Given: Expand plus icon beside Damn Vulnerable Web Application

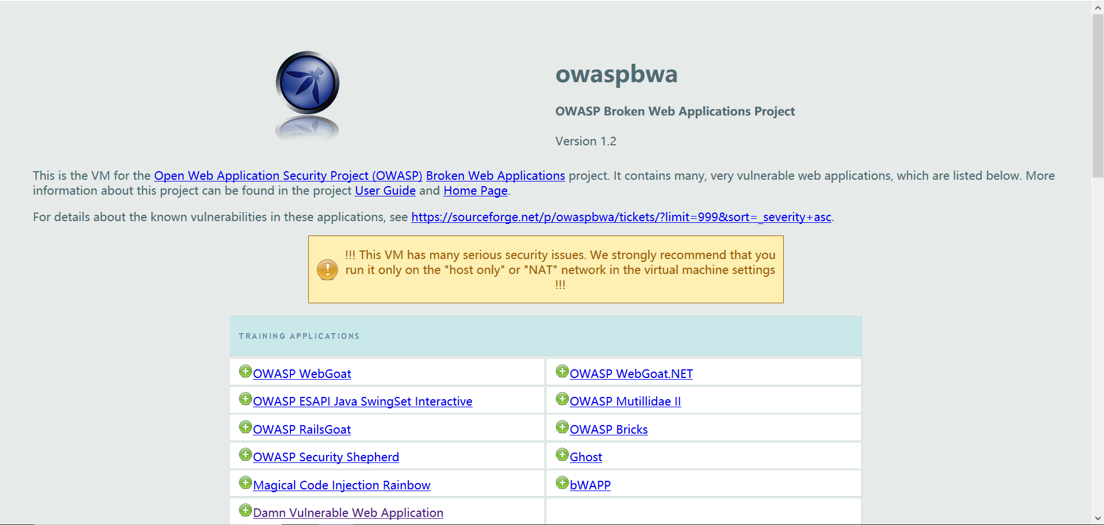Looking at the screenshot, I should click(246, 511).
